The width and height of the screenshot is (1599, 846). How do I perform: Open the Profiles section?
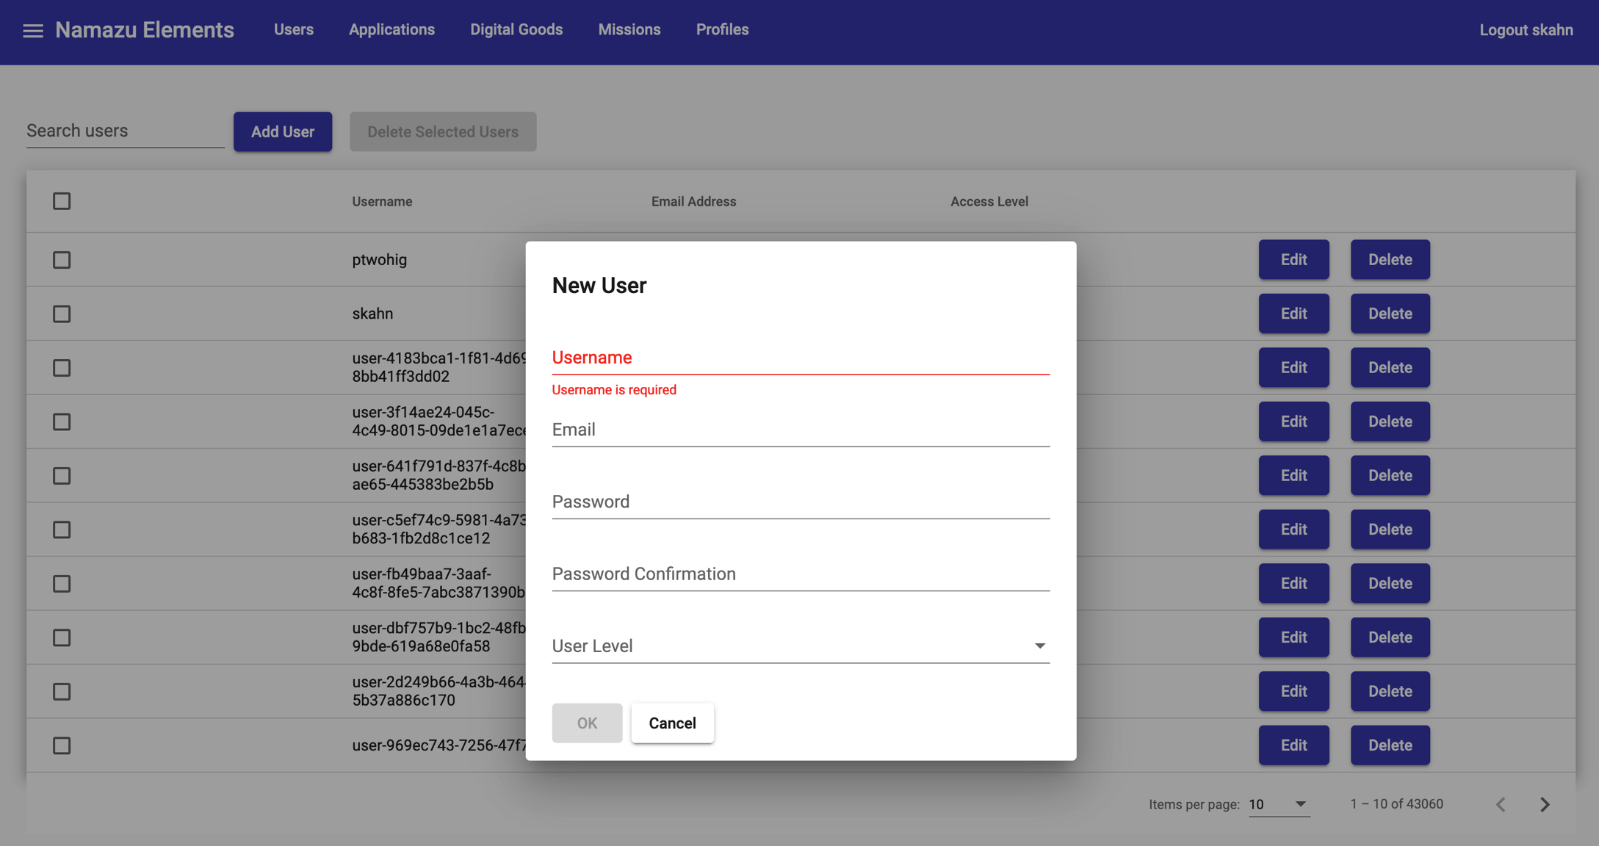pyautogui.click(x=722, y=30)
